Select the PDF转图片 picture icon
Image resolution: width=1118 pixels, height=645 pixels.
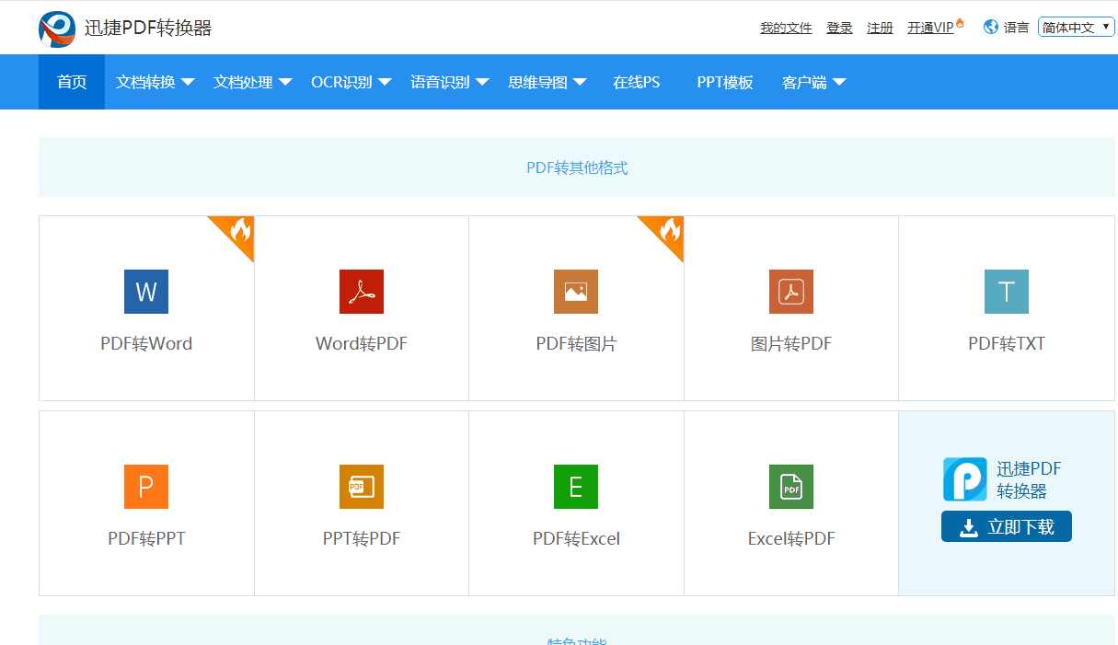576,292
